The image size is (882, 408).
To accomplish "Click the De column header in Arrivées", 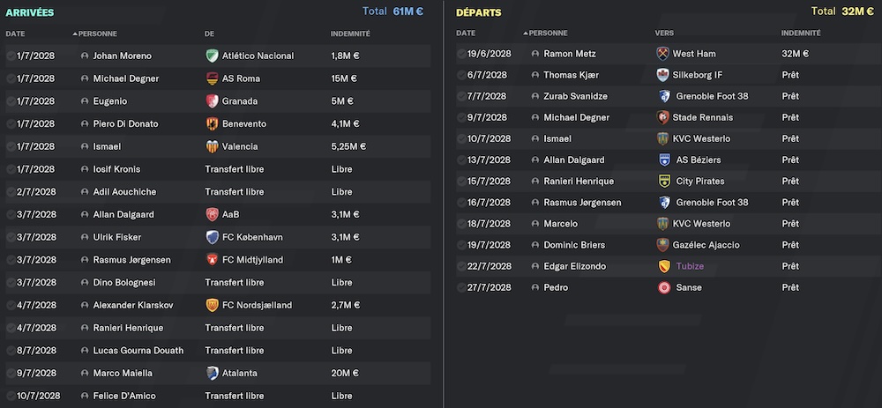I will point(209,33).
